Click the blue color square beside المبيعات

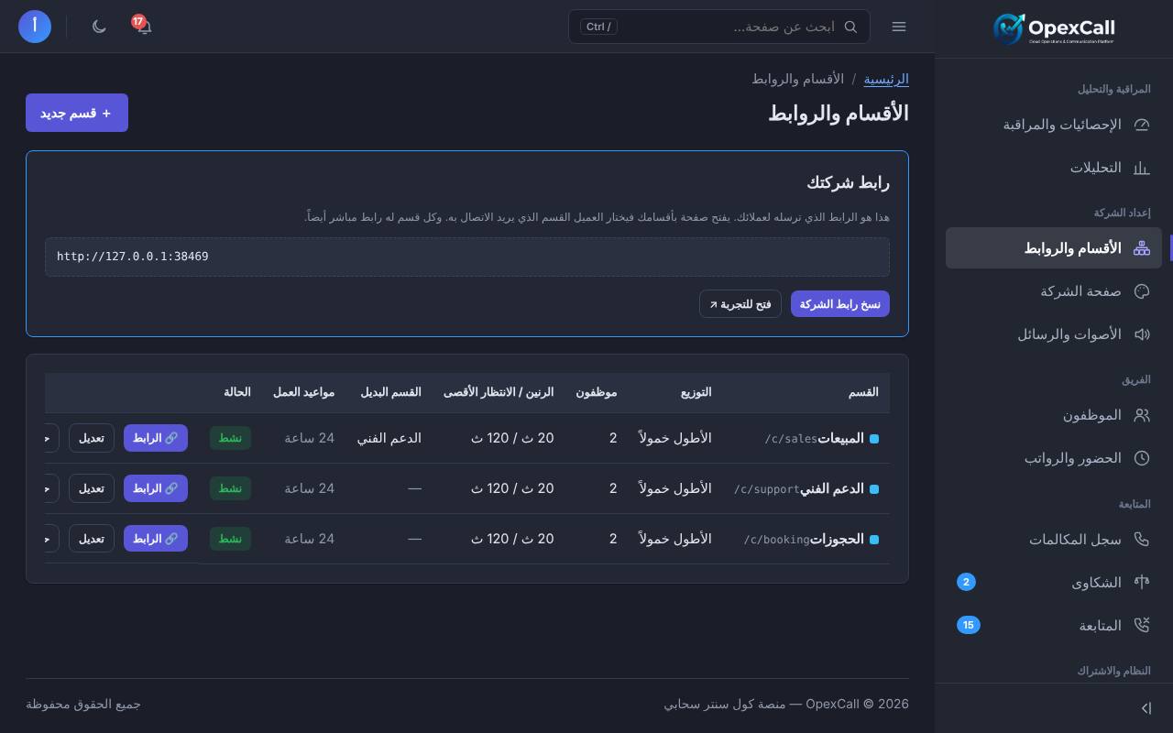(874, 439)
